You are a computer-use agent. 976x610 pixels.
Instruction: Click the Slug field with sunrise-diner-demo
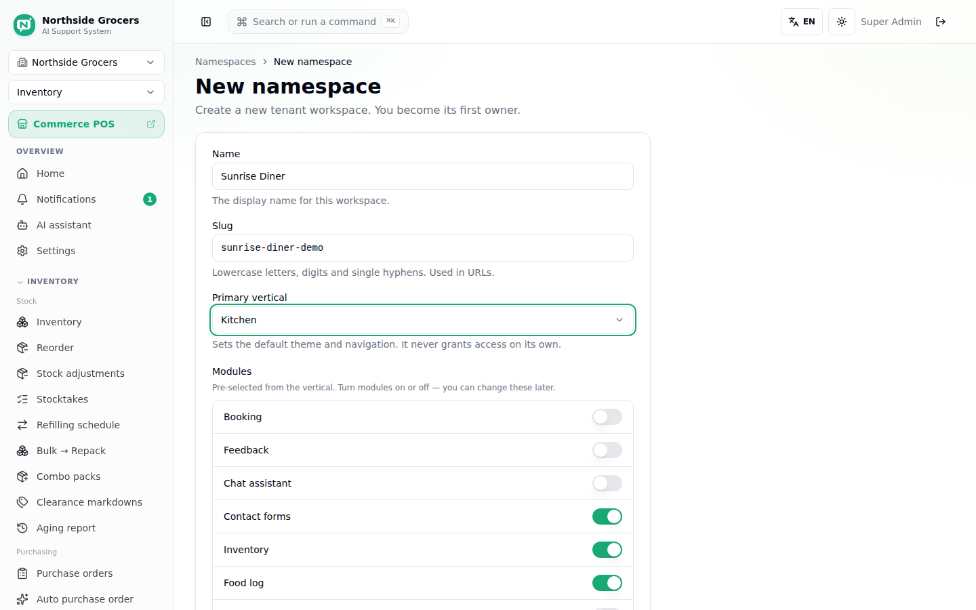(x=423, y=248)
